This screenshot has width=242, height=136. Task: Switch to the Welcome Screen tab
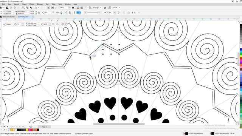(9, 17)
